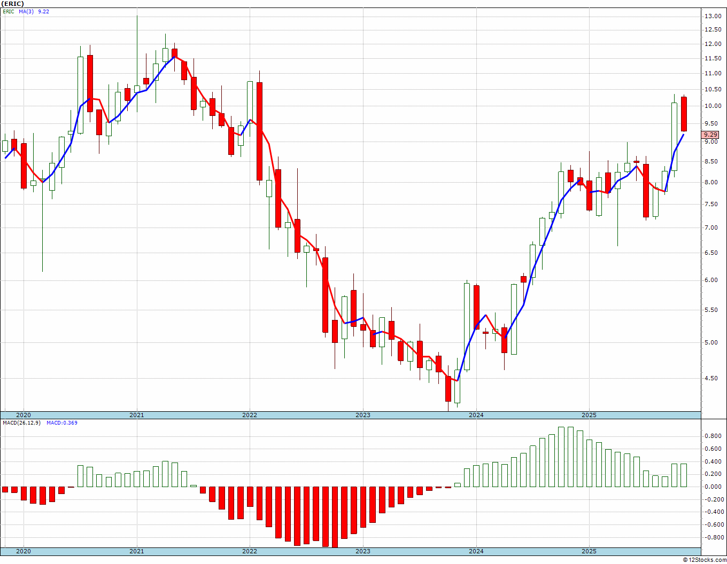Click the 0.800 MACD axis label

point(713,436)
